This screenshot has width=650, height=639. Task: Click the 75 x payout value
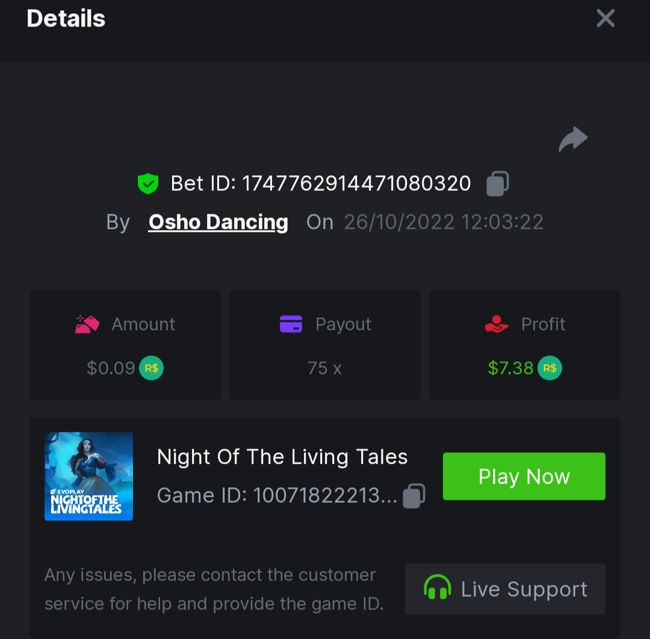point(324,368)
